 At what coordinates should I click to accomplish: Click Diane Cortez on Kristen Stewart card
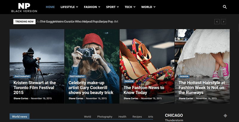[21, 98]
